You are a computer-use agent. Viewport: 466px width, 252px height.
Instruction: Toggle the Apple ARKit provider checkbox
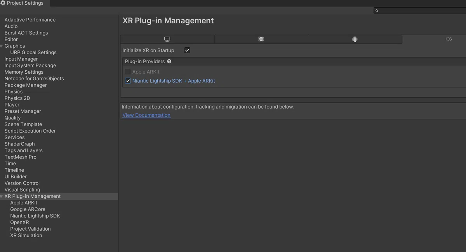[x=128, y=72]
